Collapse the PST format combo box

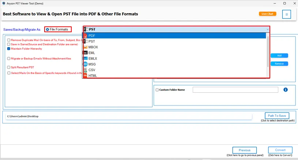point(176,29)
